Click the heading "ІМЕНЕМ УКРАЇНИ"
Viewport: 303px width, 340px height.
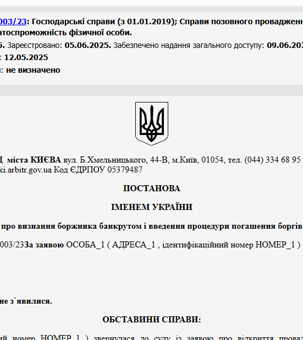point(152,207)
